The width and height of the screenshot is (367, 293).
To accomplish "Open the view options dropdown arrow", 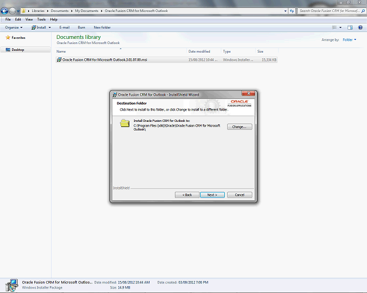I will click(x=341, y=27).
